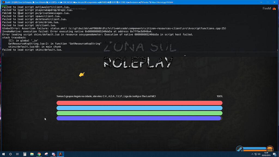Click the water bottle thirst icon
This screenshot has height=157, width=279.
[x=239, y=149]
